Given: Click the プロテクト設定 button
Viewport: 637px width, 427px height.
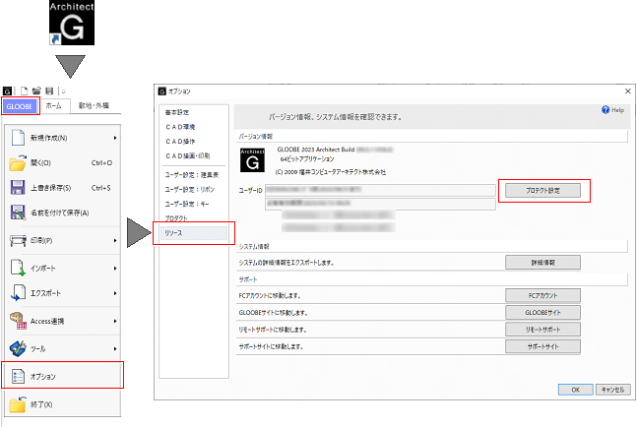Looking at the screenshot, I should (x=542, y=190).
